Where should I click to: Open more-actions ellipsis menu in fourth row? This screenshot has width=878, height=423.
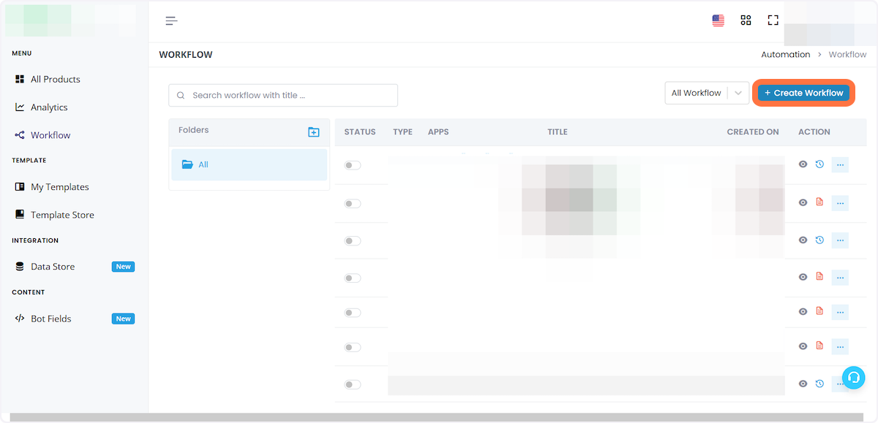(x=840, y=277)
